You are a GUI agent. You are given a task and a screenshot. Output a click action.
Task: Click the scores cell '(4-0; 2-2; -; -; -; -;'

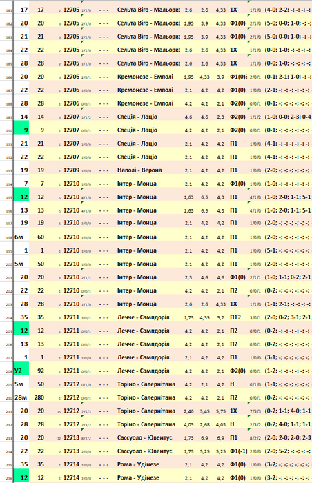(x=288, y=10)
